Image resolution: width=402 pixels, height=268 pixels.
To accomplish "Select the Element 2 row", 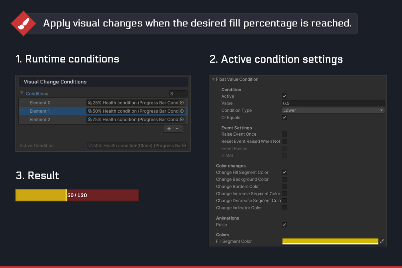I will coord(103,119).
